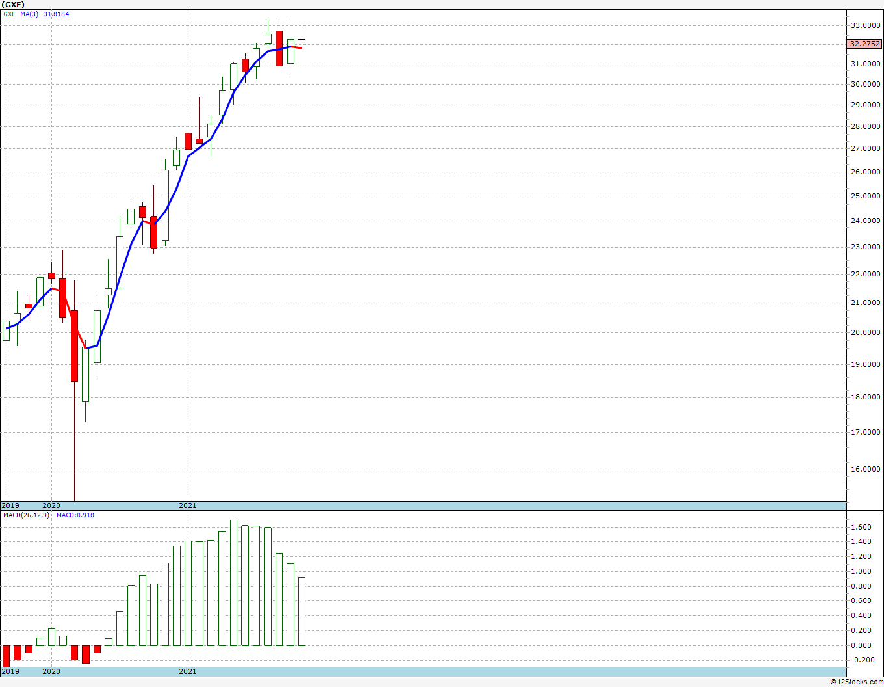
Task: Select 2020 on the price chart time axis
Action: (x=51, y=505)
